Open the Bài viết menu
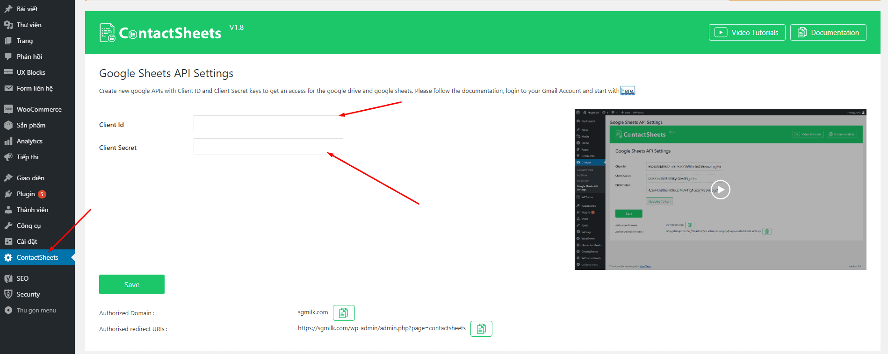Image resolution: width=888 pixels, height=354 pixels. pos(37,9)
